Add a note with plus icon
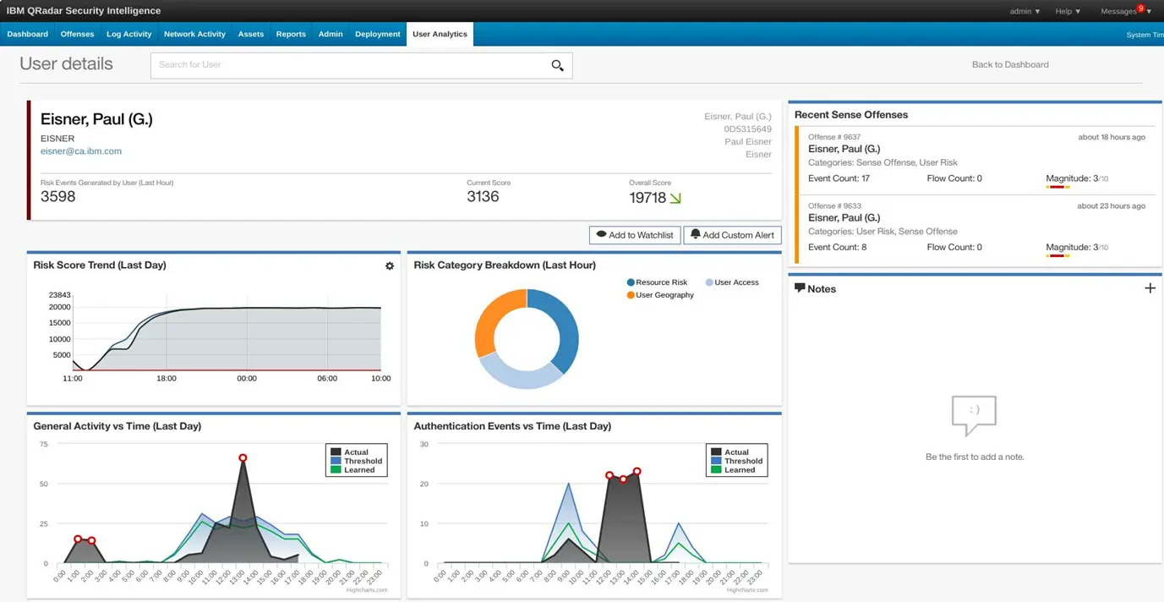 coord(1150,288)
